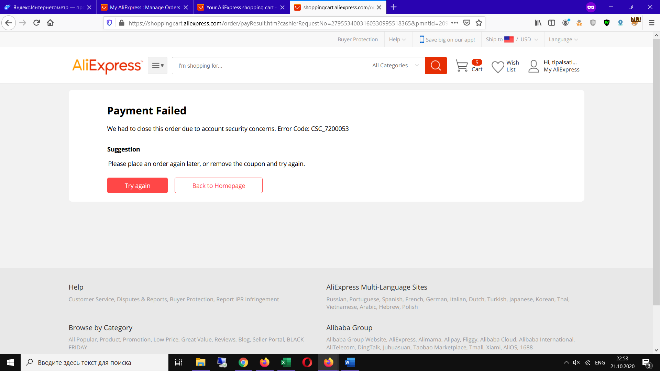This screenshot has height=371, width=660.
Task: Open the Firefox home page button
Action: pos(50,23)
